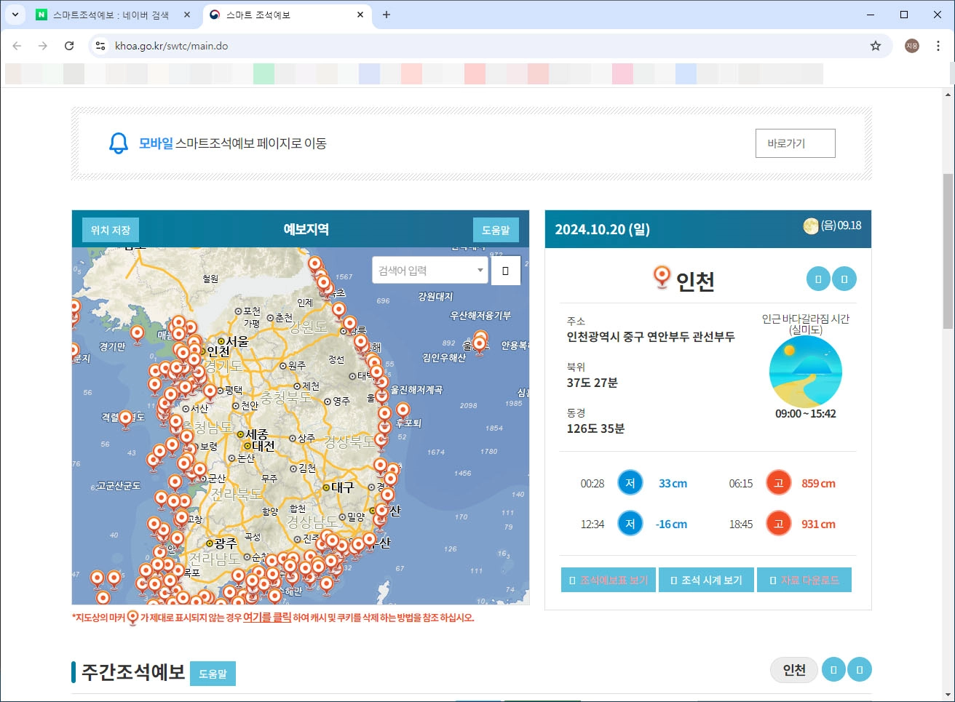Click the bell icon beside 모바일
This screenshot has width=955, height=702.
pos(117,143)
